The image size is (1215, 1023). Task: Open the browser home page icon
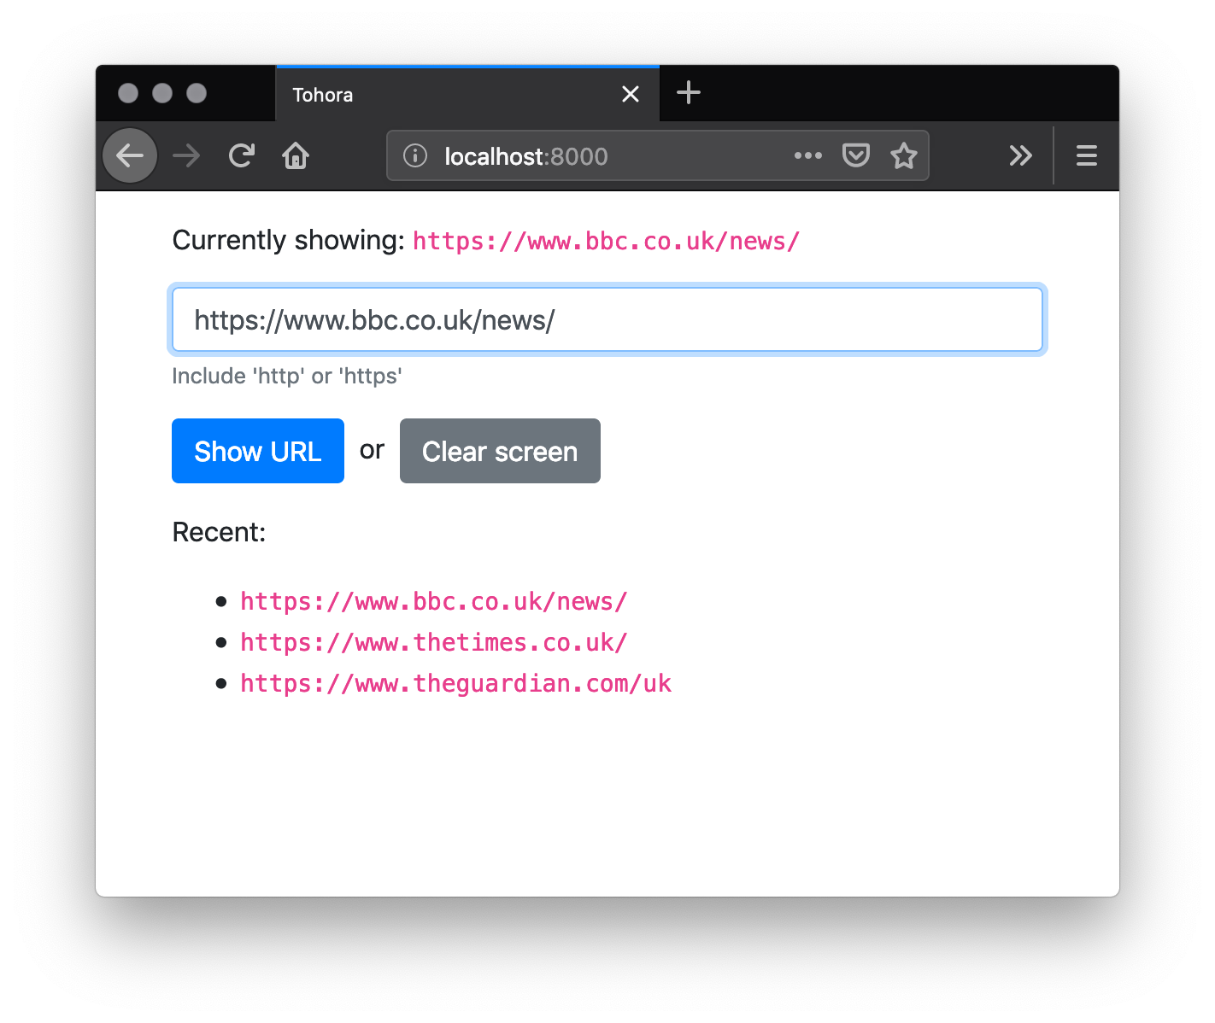(296, 155)
